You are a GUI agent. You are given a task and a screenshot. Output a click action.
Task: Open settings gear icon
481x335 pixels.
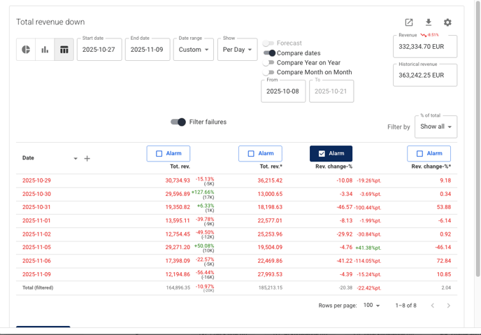point(447,22)
